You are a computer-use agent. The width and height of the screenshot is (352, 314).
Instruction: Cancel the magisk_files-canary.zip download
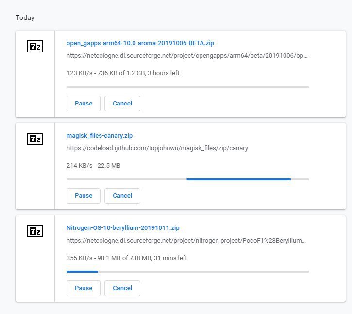122,196
